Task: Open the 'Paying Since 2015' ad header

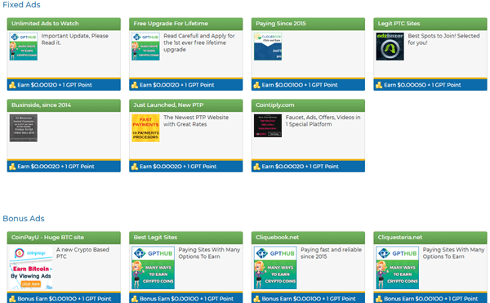Action: (308, 24)
